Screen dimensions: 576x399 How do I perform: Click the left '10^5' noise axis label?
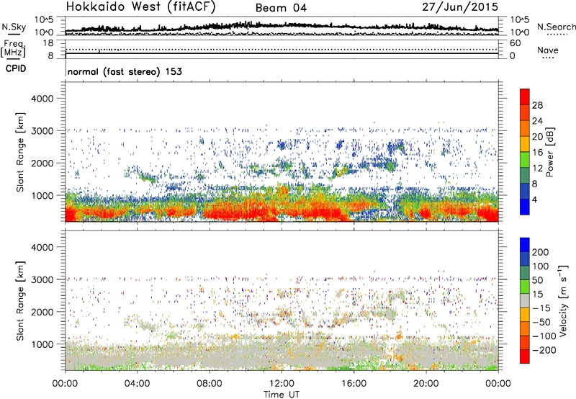coord(44,19)
